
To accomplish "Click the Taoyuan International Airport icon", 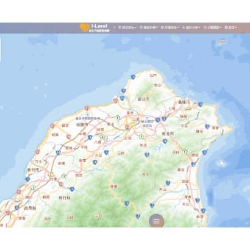I will (88, 115).
